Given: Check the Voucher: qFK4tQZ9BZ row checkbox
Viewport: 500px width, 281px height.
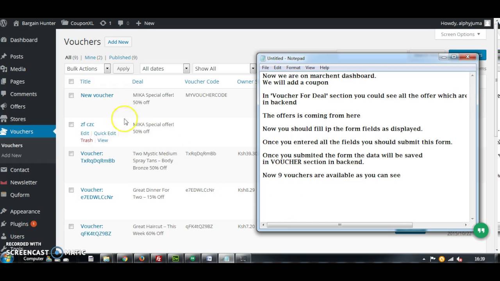Looking at the screenshot, I should (x=71, y=226).
